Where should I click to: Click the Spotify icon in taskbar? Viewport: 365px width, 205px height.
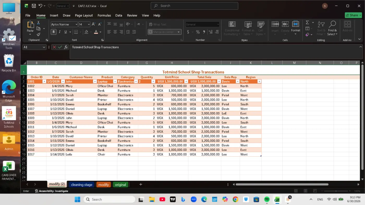tap(267, 199)
